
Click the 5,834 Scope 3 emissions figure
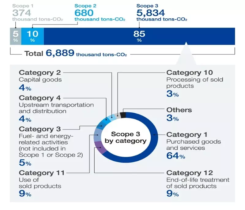(151, 13)
